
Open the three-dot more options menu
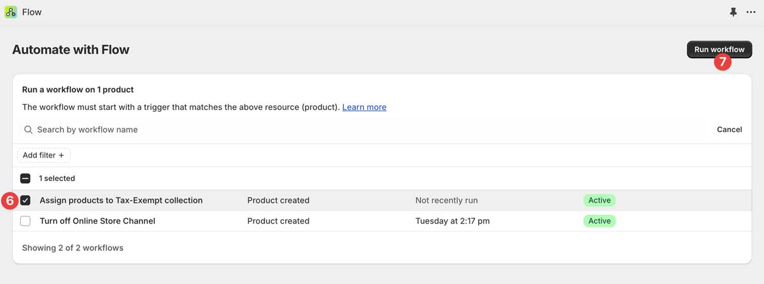pos(751,12)
